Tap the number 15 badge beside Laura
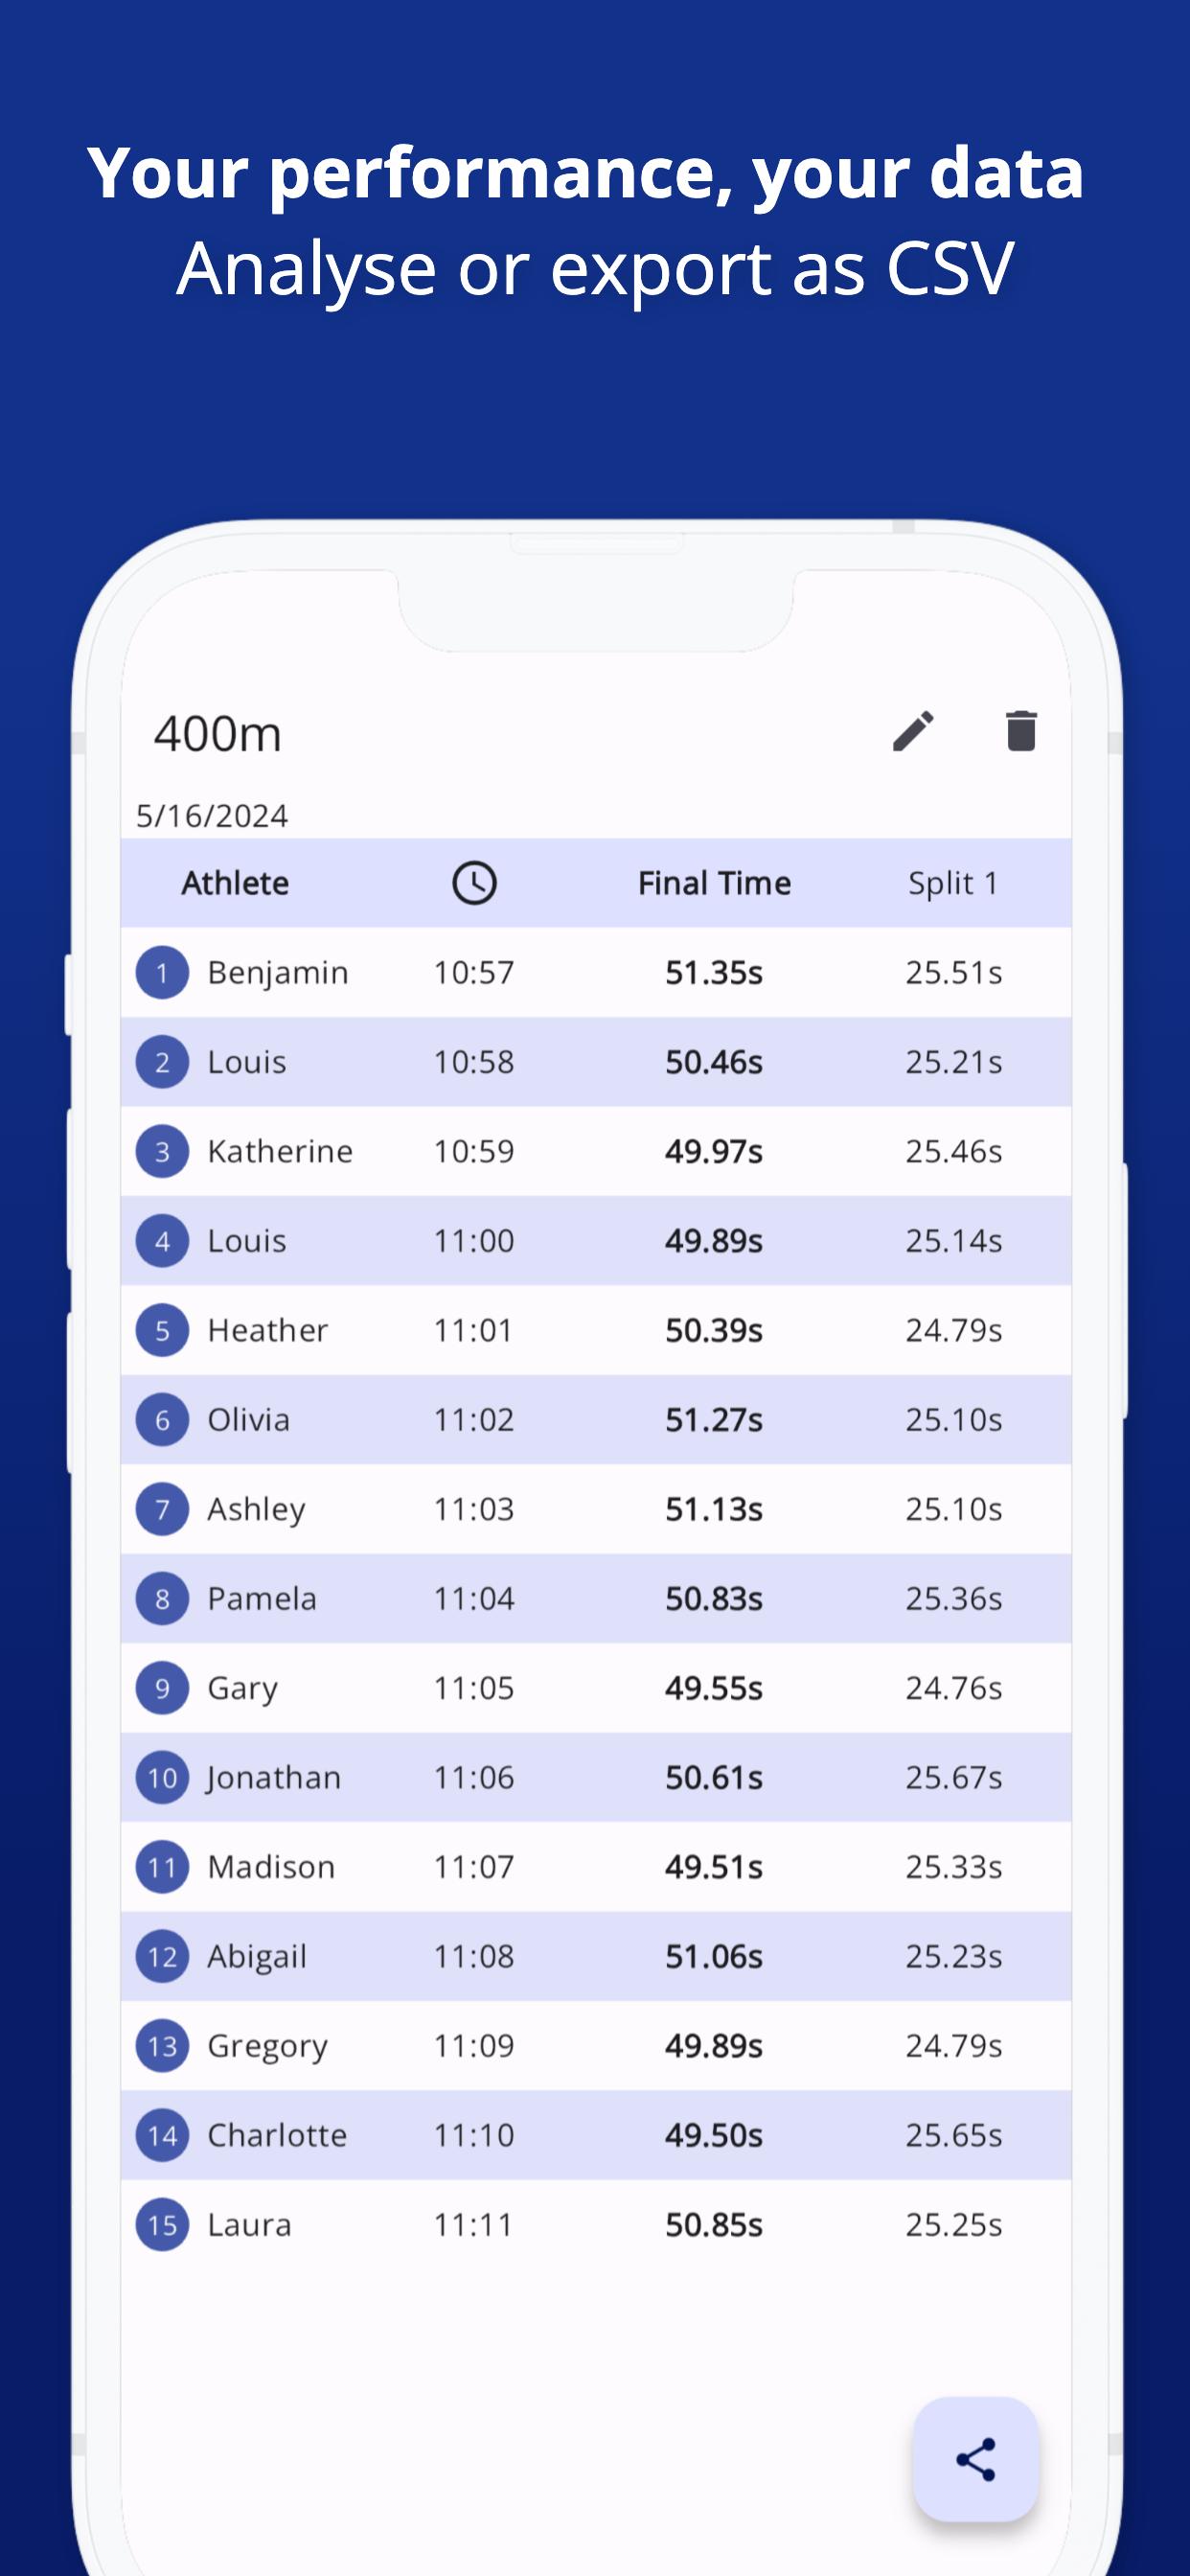The width and height of the screenshot is (1190, 2576). click(162, 2224)
